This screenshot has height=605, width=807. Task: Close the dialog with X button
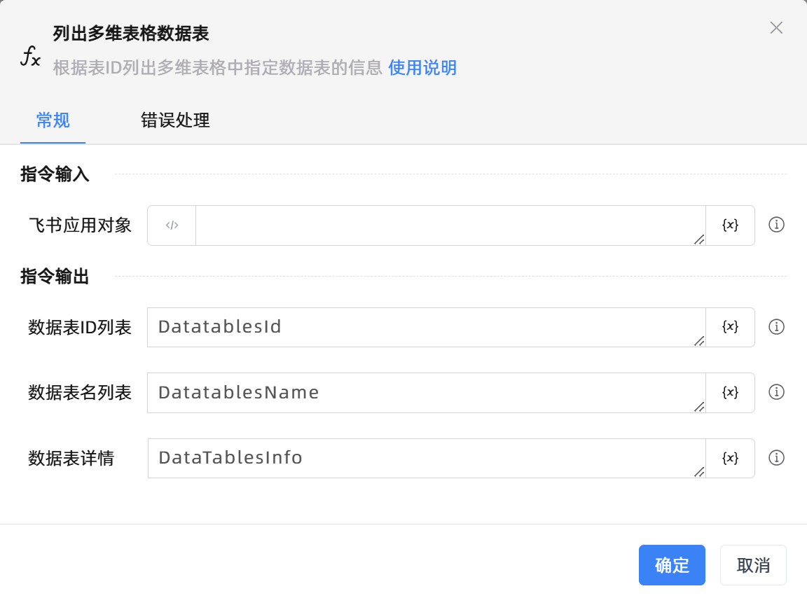(776, 28)
